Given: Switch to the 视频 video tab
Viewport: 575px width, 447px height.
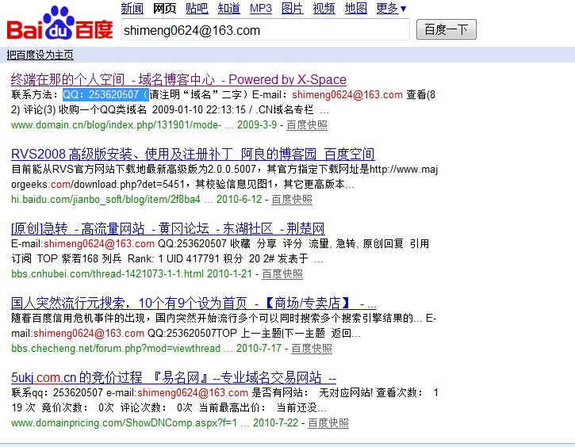Looking at the screenshot, I should (x=324, y=8).
